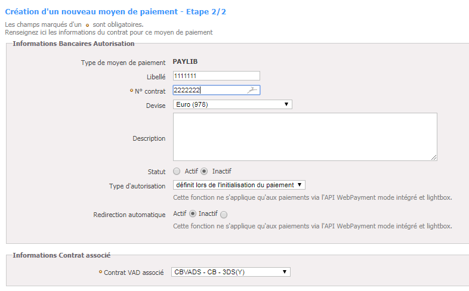Open the Euro (978) currency dropdown
Screen dimensions: 469x291
click(x=232, y=104)
